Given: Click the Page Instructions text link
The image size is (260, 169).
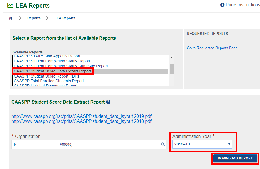Looking at the screenshot, I should pos(243,5).
